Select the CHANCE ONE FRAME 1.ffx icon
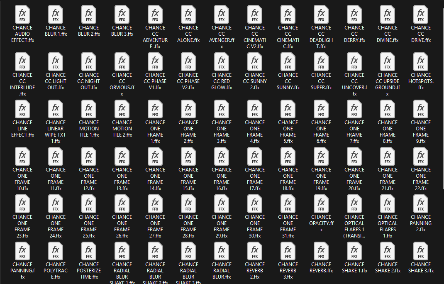Image resolution: width=444 pixels, height=284 pixels. (155, 109)
